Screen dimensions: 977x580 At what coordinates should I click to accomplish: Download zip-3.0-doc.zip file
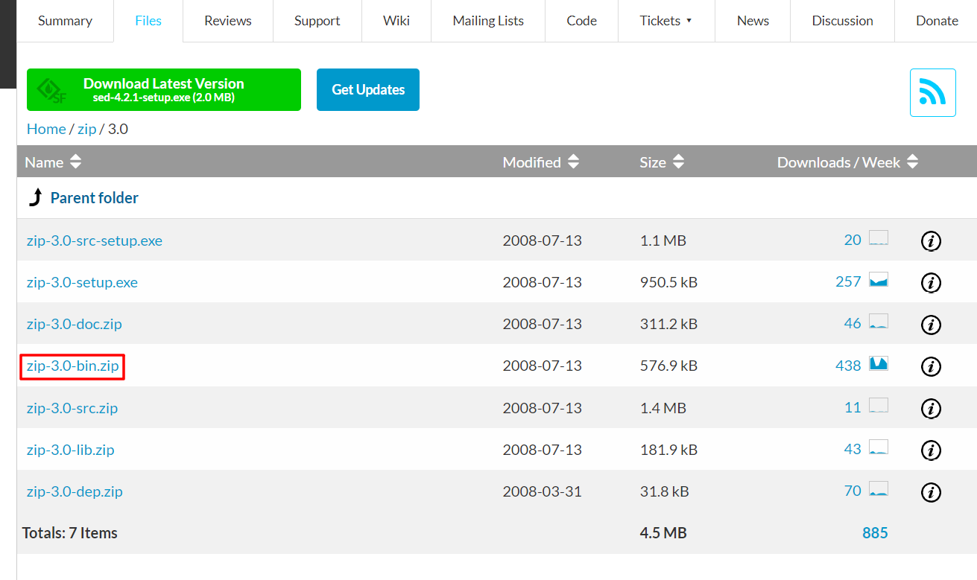tap(75, 324)
